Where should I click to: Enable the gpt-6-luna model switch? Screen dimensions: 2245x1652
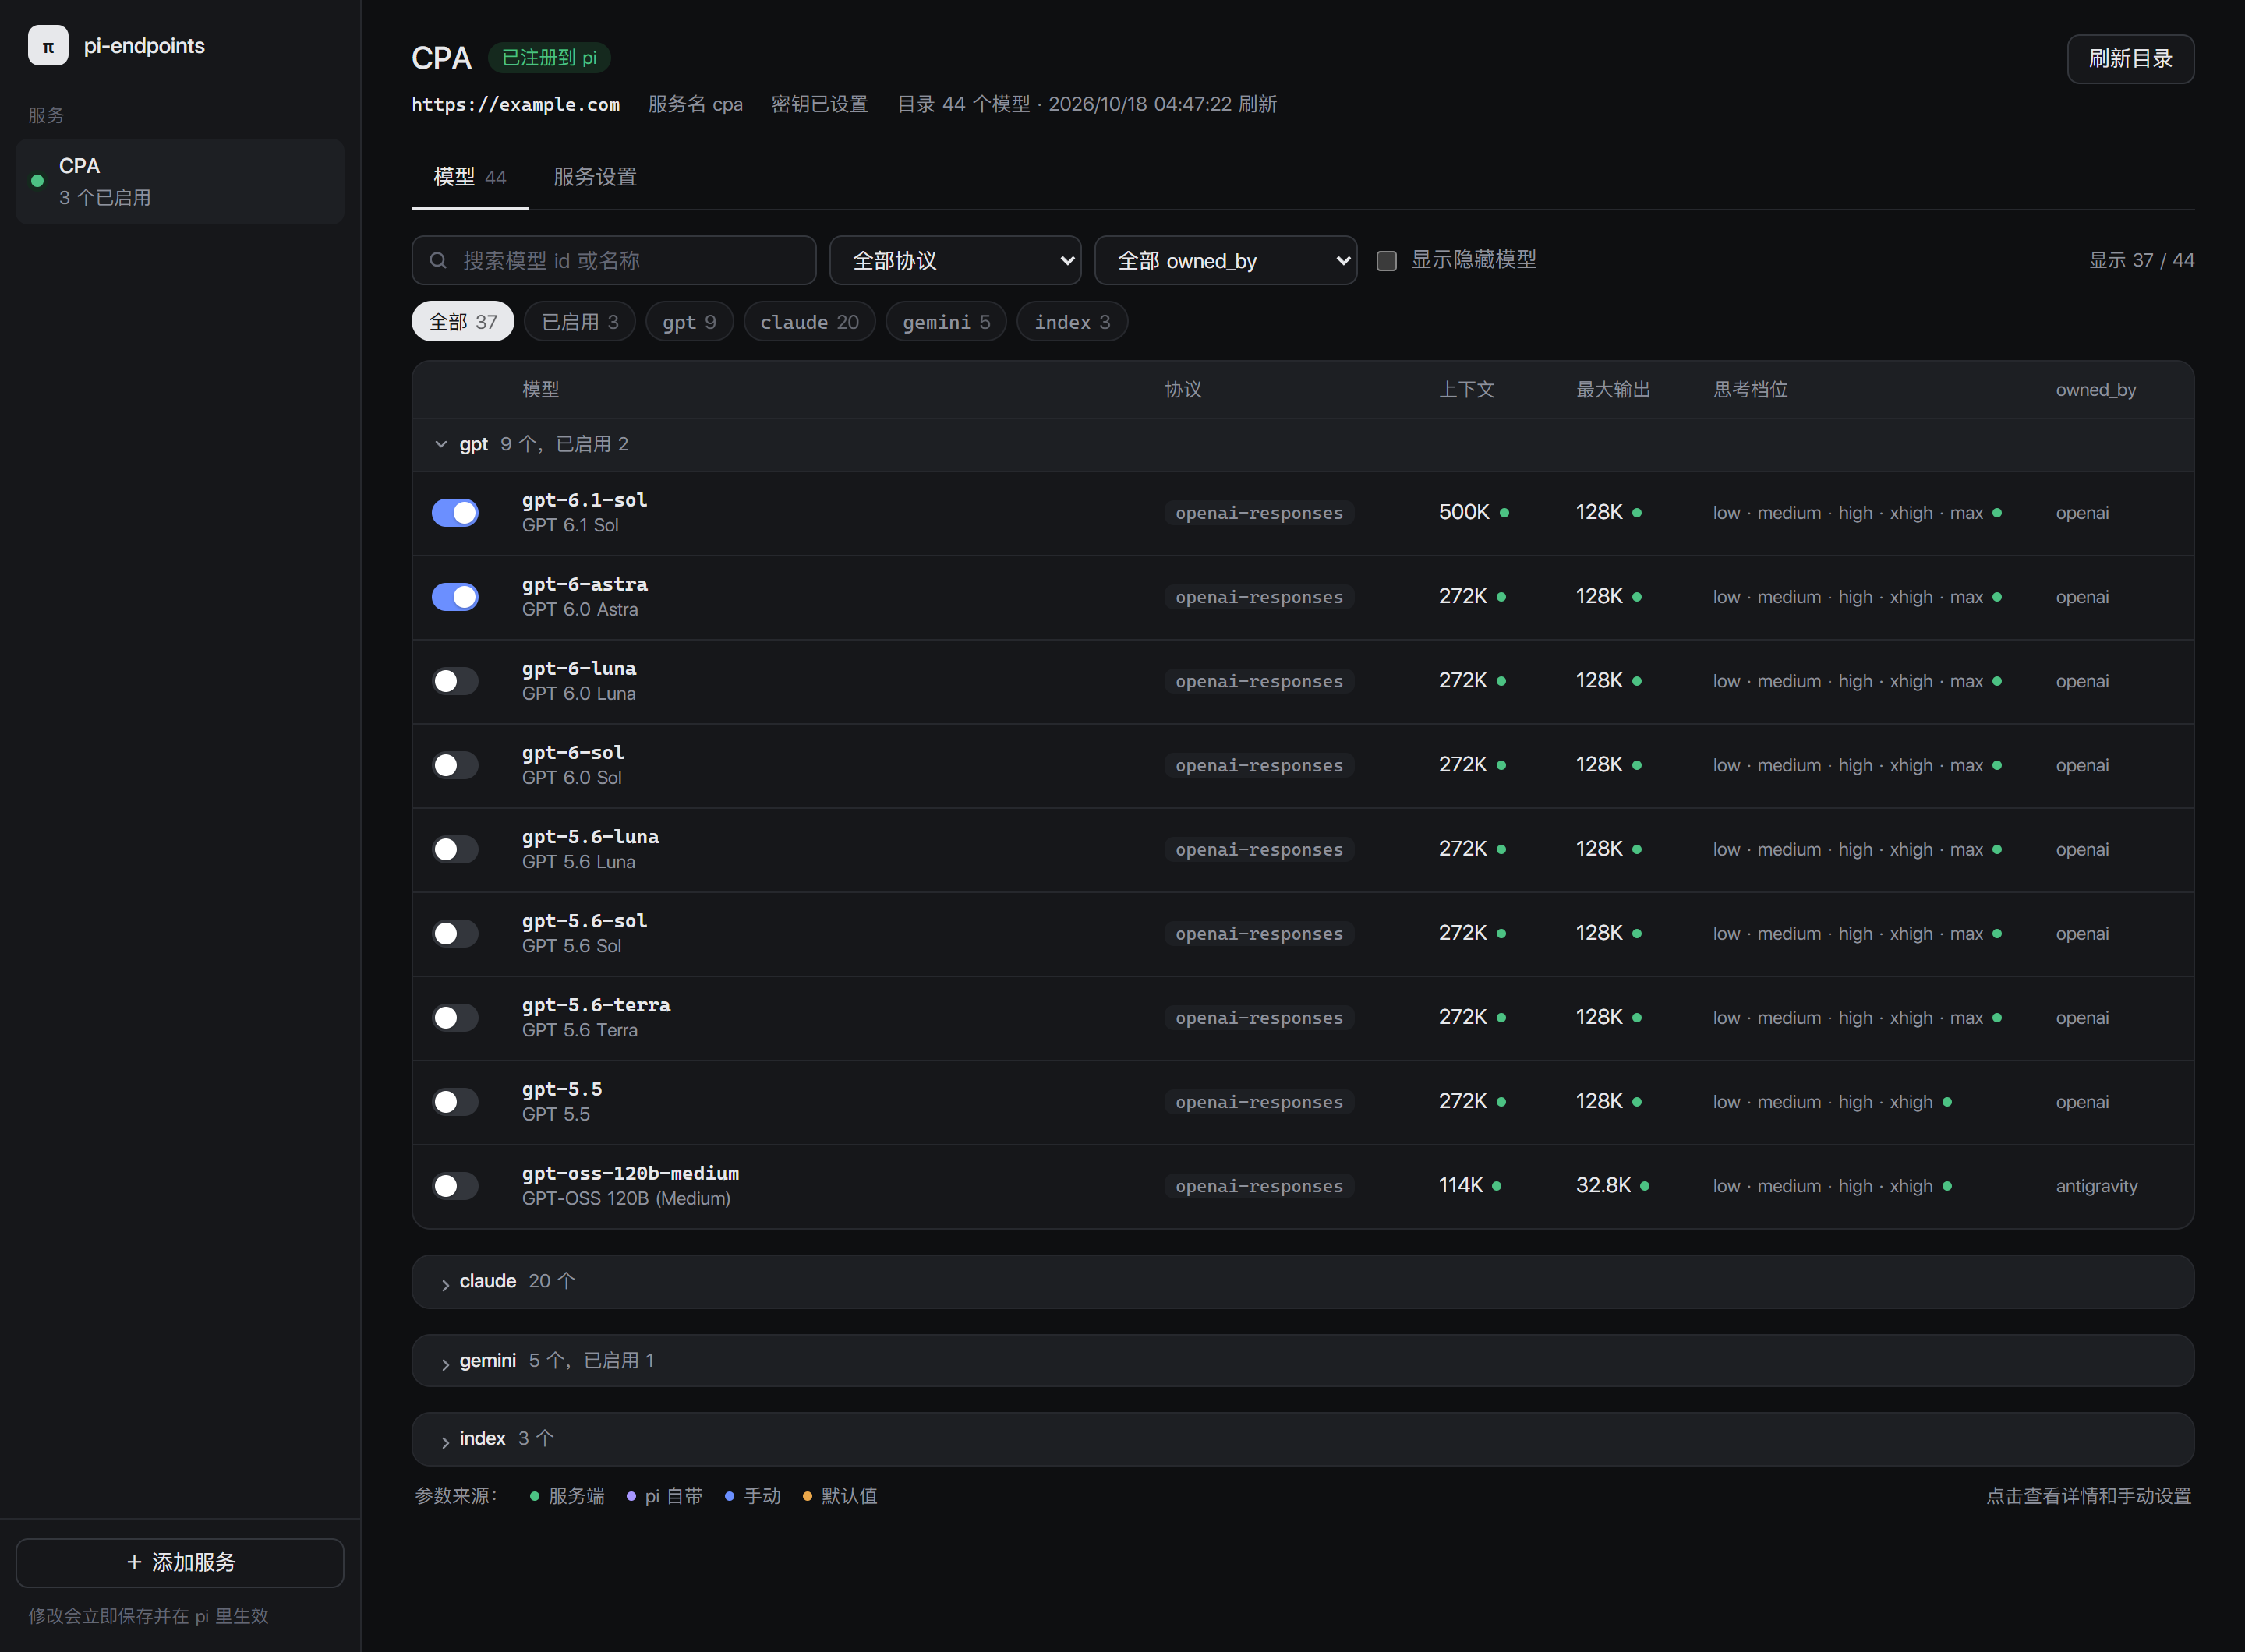tap(455, 681)
